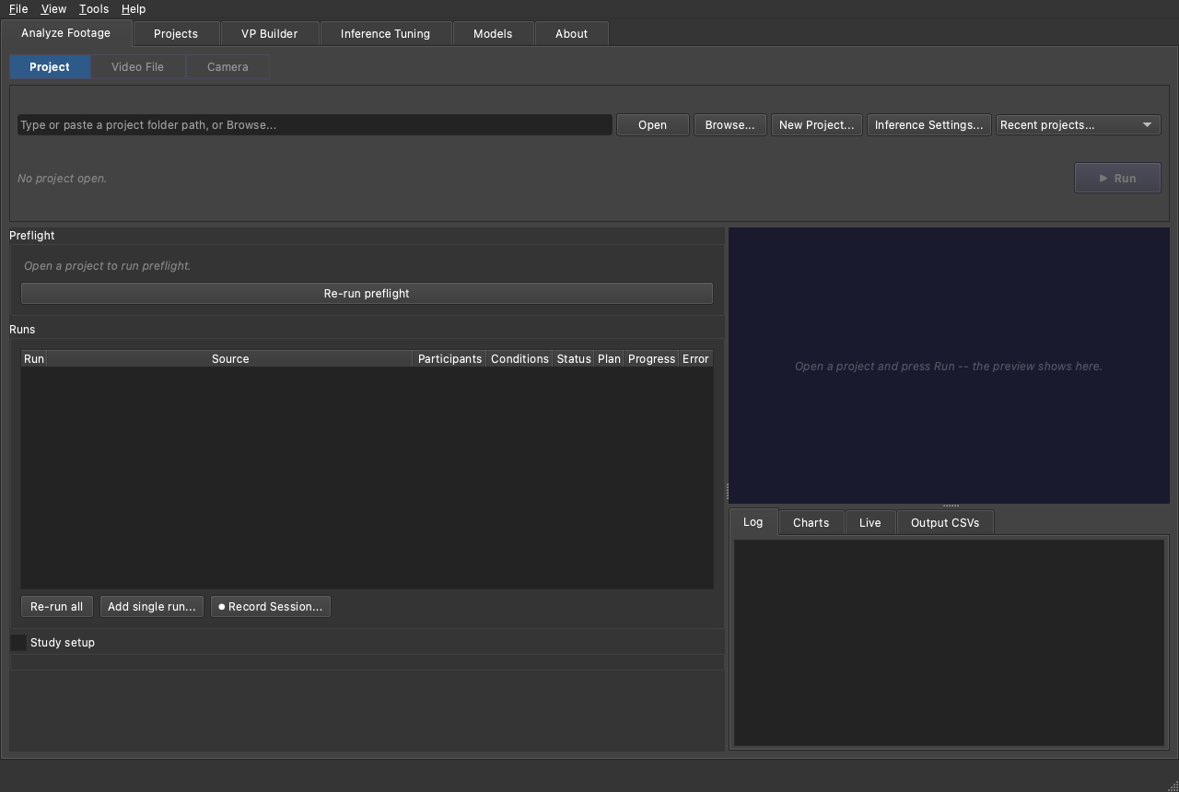Screen dimensions: 1179x792
Task: Switch to the Models tab
Action: click(x=493, y=33)
